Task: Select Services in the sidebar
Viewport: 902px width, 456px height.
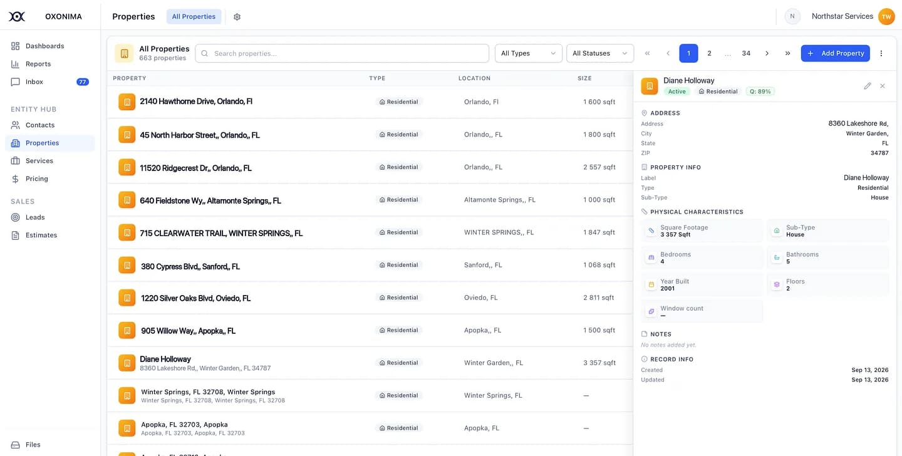Action: click(50, 161)
